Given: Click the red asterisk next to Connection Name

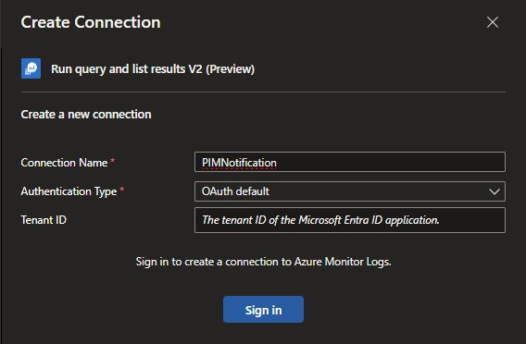Looking at the screenshot, I should pyautogui.click(x=113, y=161).
